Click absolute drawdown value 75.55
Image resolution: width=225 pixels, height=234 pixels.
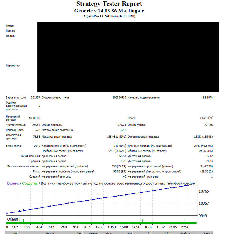point(36,137)
